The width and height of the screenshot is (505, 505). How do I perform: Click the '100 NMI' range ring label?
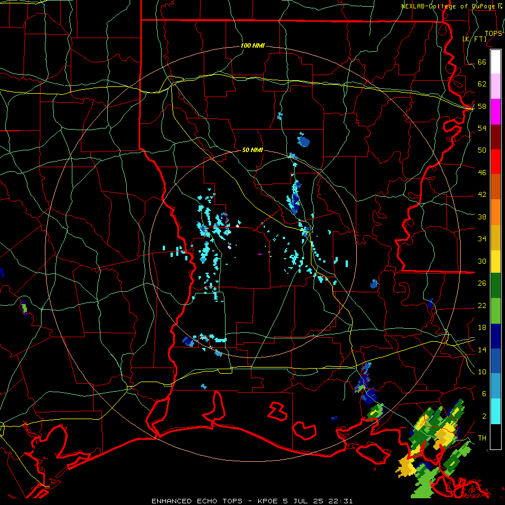[252, 45]
